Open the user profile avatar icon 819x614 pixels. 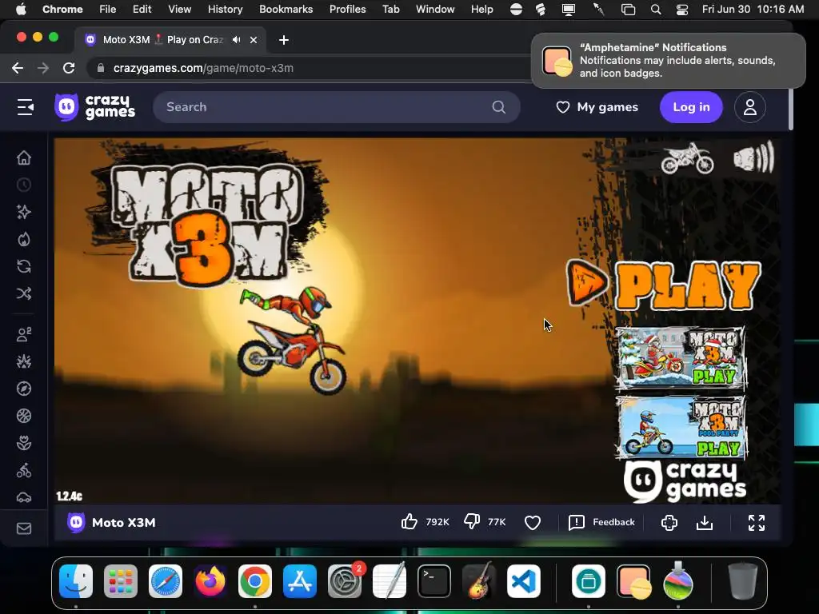coord(750,107)
